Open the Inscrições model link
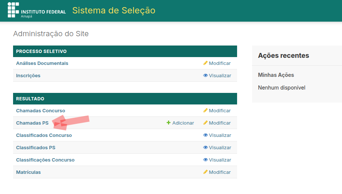 (x=28, y=76)
